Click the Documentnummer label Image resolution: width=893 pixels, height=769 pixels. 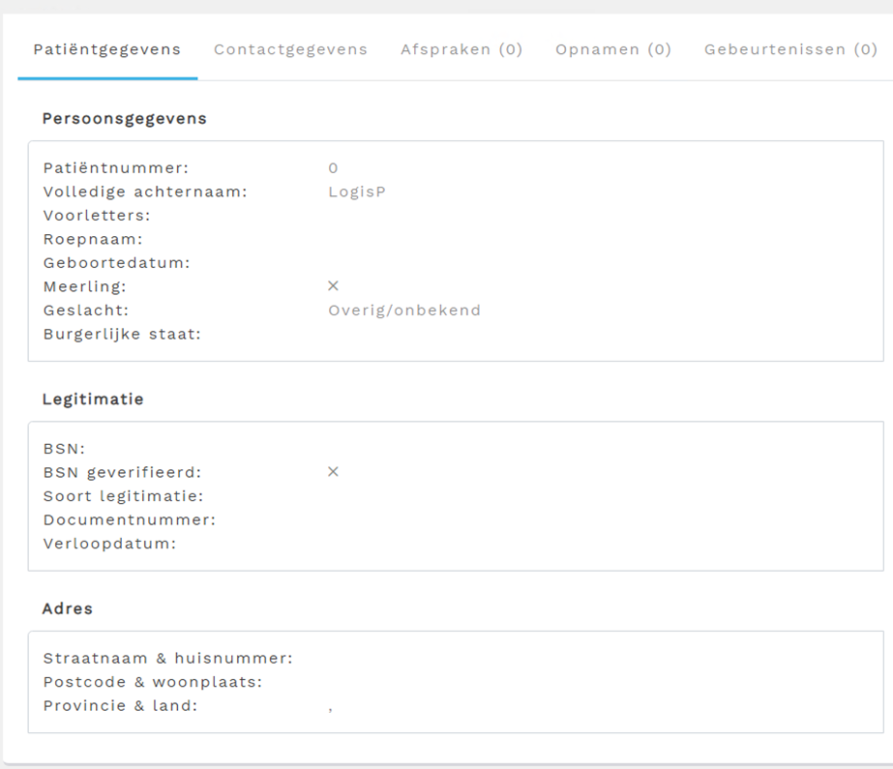(129, 520)
